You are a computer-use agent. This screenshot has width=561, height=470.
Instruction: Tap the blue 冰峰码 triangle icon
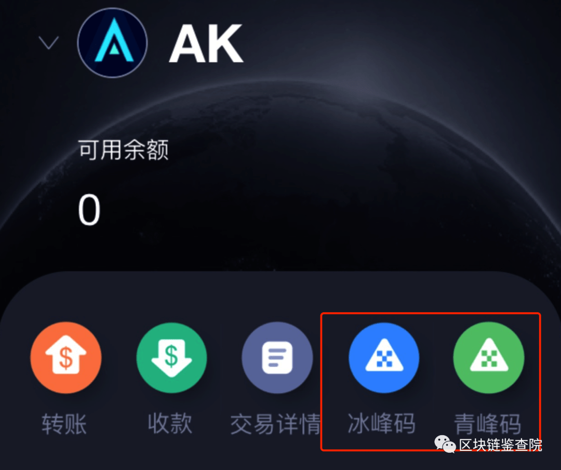(x=384, y=357)
